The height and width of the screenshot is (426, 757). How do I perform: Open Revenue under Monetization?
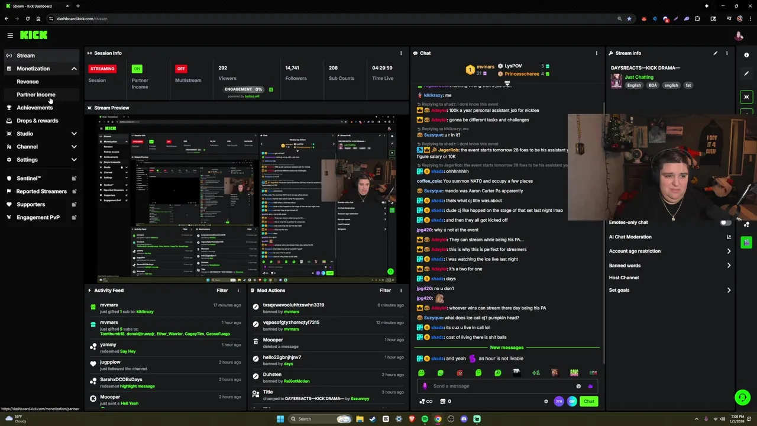pos(28,82)
